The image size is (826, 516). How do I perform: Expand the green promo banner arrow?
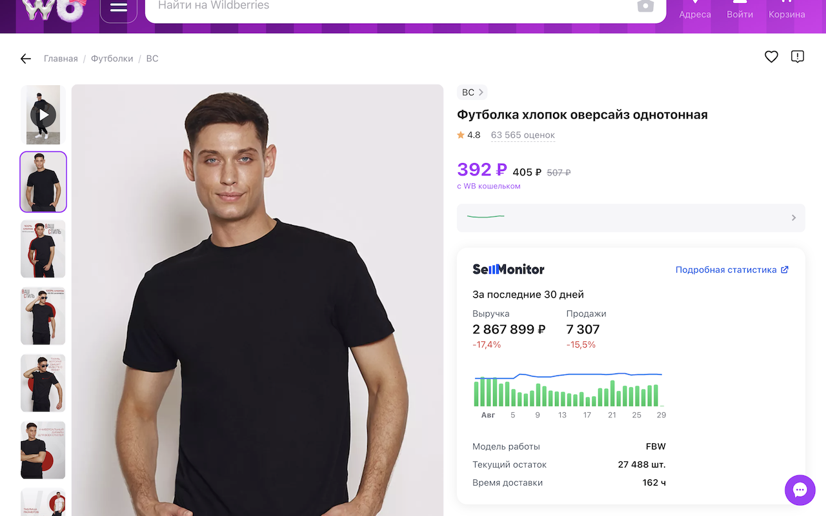[x=794, y=217]
